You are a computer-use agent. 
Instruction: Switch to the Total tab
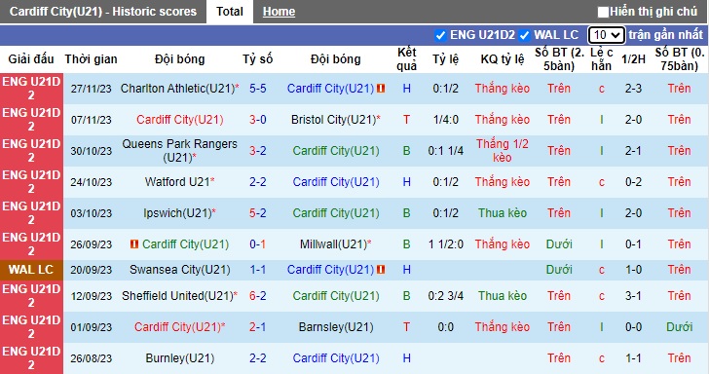[230, 12]
